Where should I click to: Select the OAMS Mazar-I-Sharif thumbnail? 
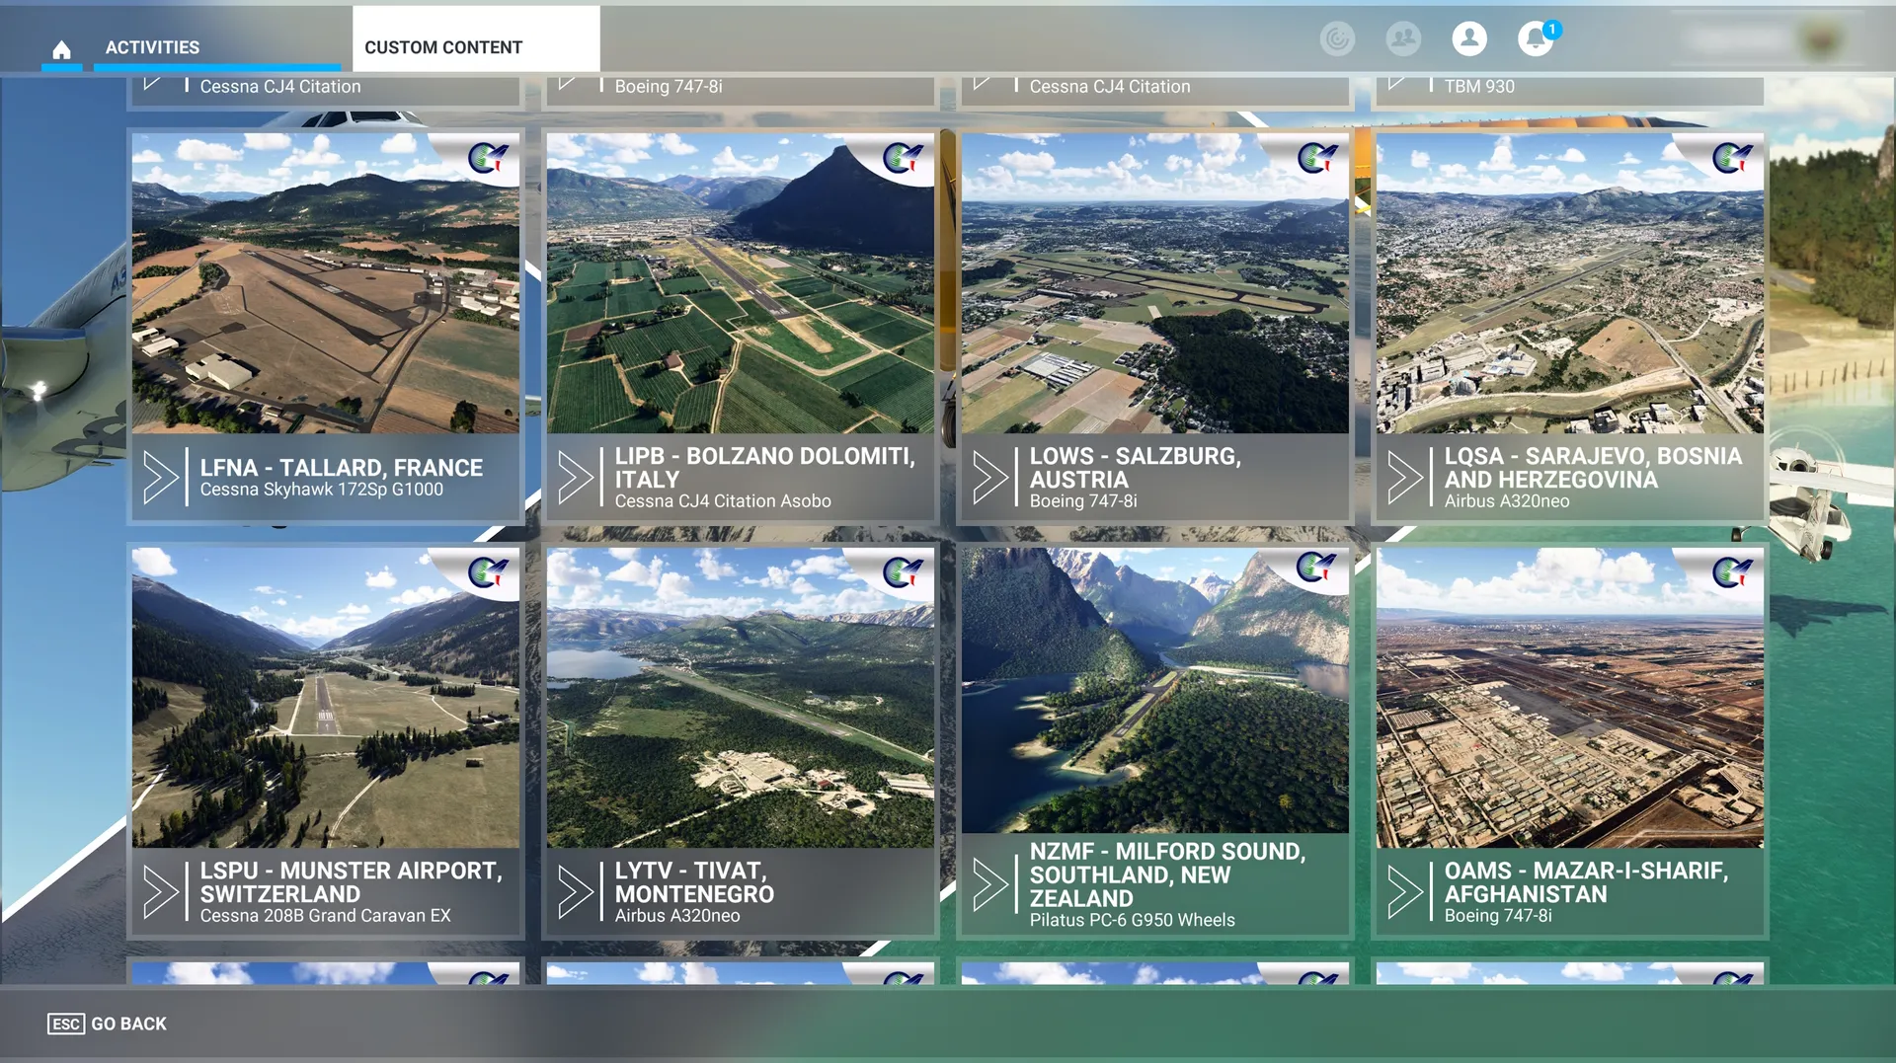click(1570, 698)
